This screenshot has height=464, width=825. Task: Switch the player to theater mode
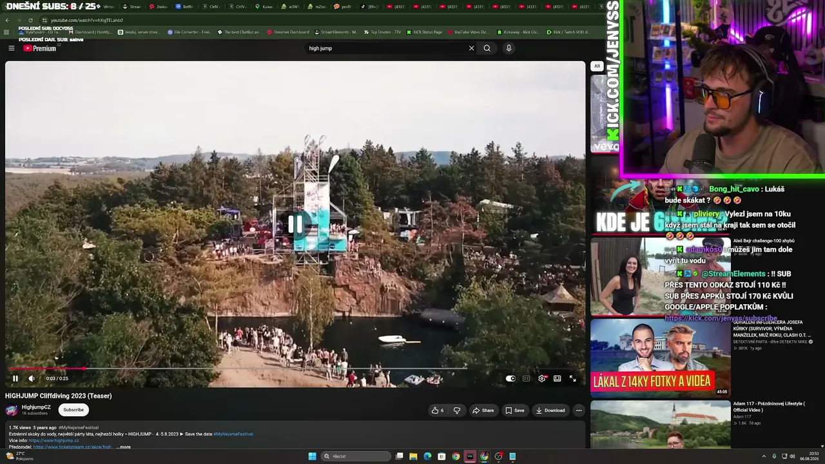click(x=557, y=378)
